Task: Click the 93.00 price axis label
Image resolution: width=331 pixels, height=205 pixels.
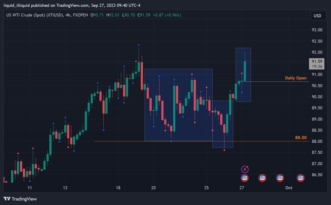Action: [x=317, y=30]
